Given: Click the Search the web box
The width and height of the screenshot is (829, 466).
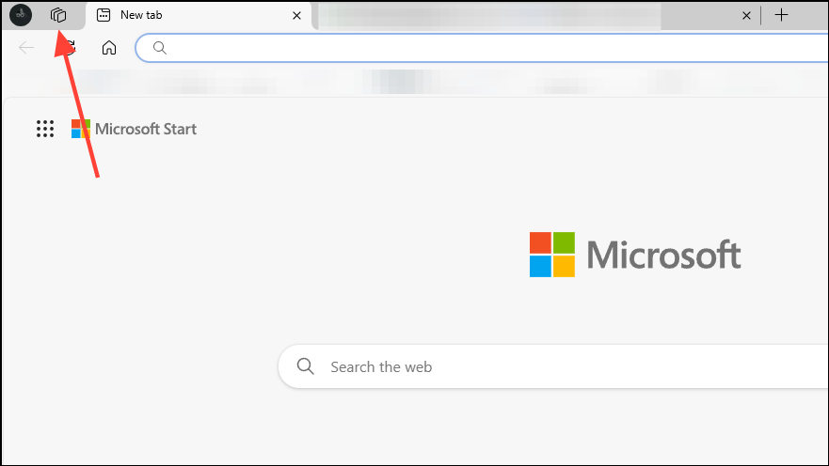Looking at the screenshot, I should pyautogui.click(x=553, y=366).
